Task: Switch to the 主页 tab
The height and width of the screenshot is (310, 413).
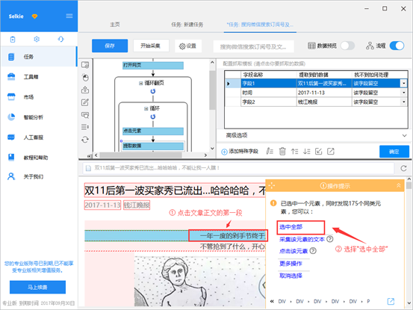Action: tap(115, 25)
